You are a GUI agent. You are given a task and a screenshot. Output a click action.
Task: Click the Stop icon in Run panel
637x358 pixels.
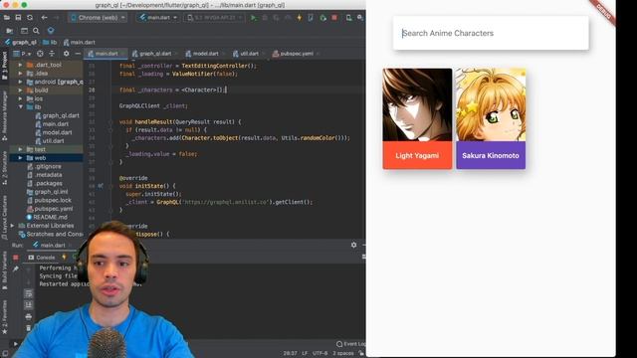[16, 258]
